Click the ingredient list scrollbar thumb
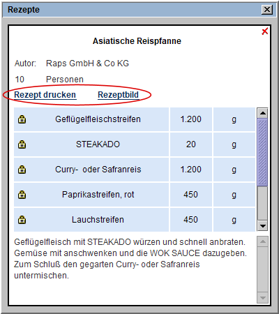The image size is (279, 314). click(x=263, y=152)
